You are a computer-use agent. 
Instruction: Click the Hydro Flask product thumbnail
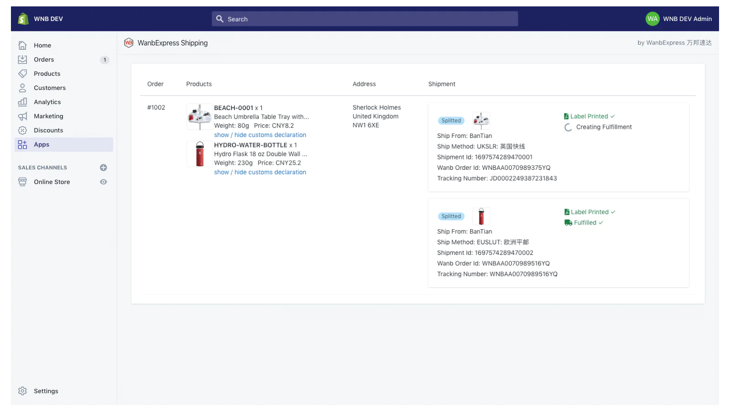[199, 154]
